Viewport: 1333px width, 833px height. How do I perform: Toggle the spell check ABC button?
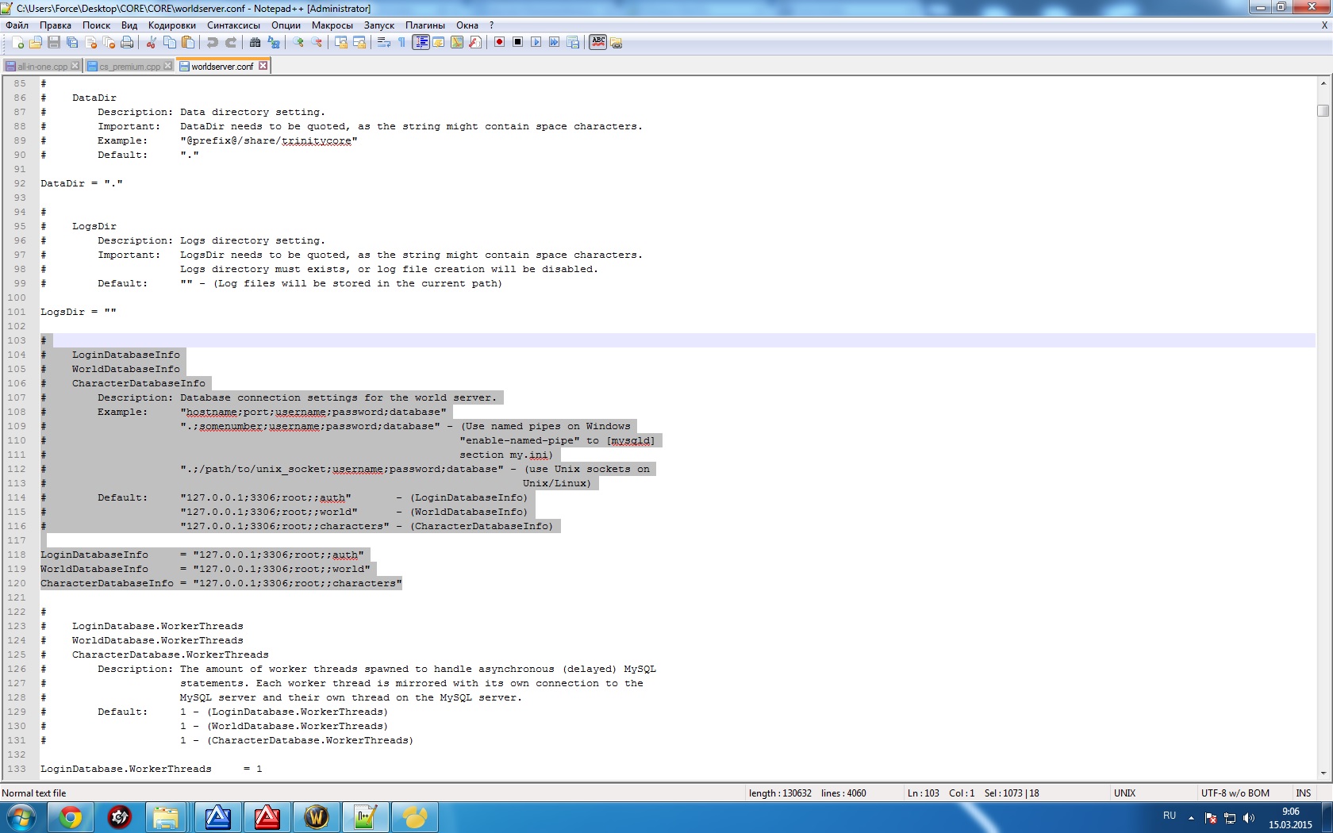pos(598,42)
